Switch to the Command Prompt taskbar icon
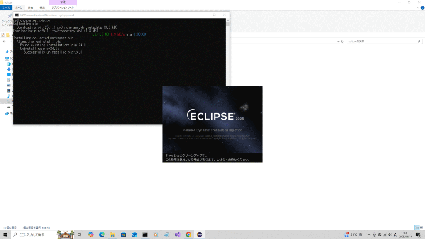 pos(145,234)
